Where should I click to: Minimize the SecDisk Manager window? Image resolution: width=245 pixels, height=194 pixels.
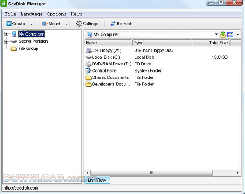point(211,3)
